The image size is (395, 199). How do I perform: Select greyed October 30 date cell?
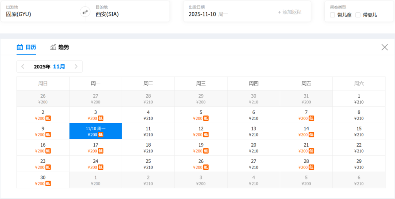click(254, 98)
